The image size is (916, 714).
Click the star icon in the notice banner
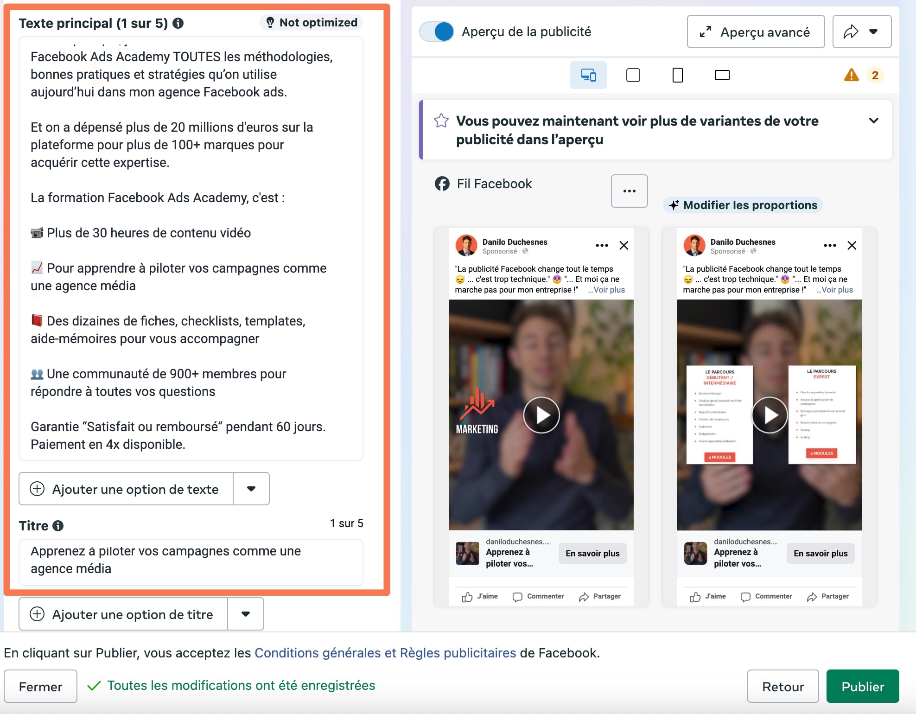point(441,121)
